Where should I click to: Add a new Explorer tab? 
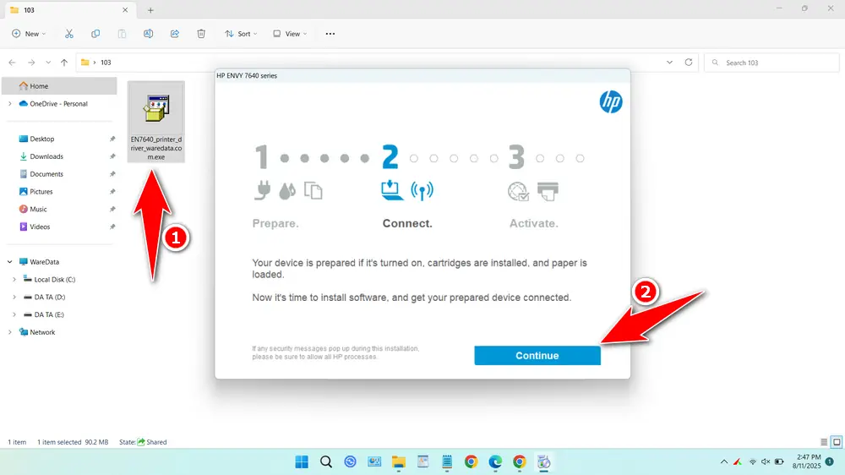coord(150,9)
